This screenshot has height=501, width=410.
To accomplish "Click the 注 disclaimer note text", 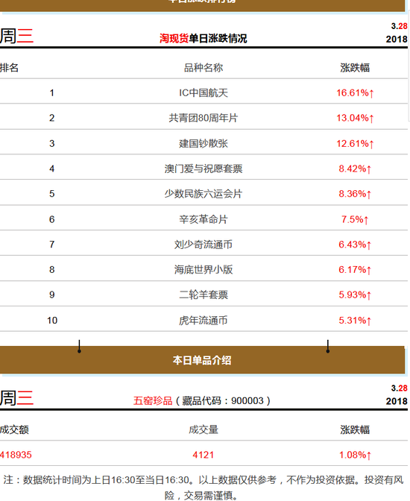I will (204, 488).
